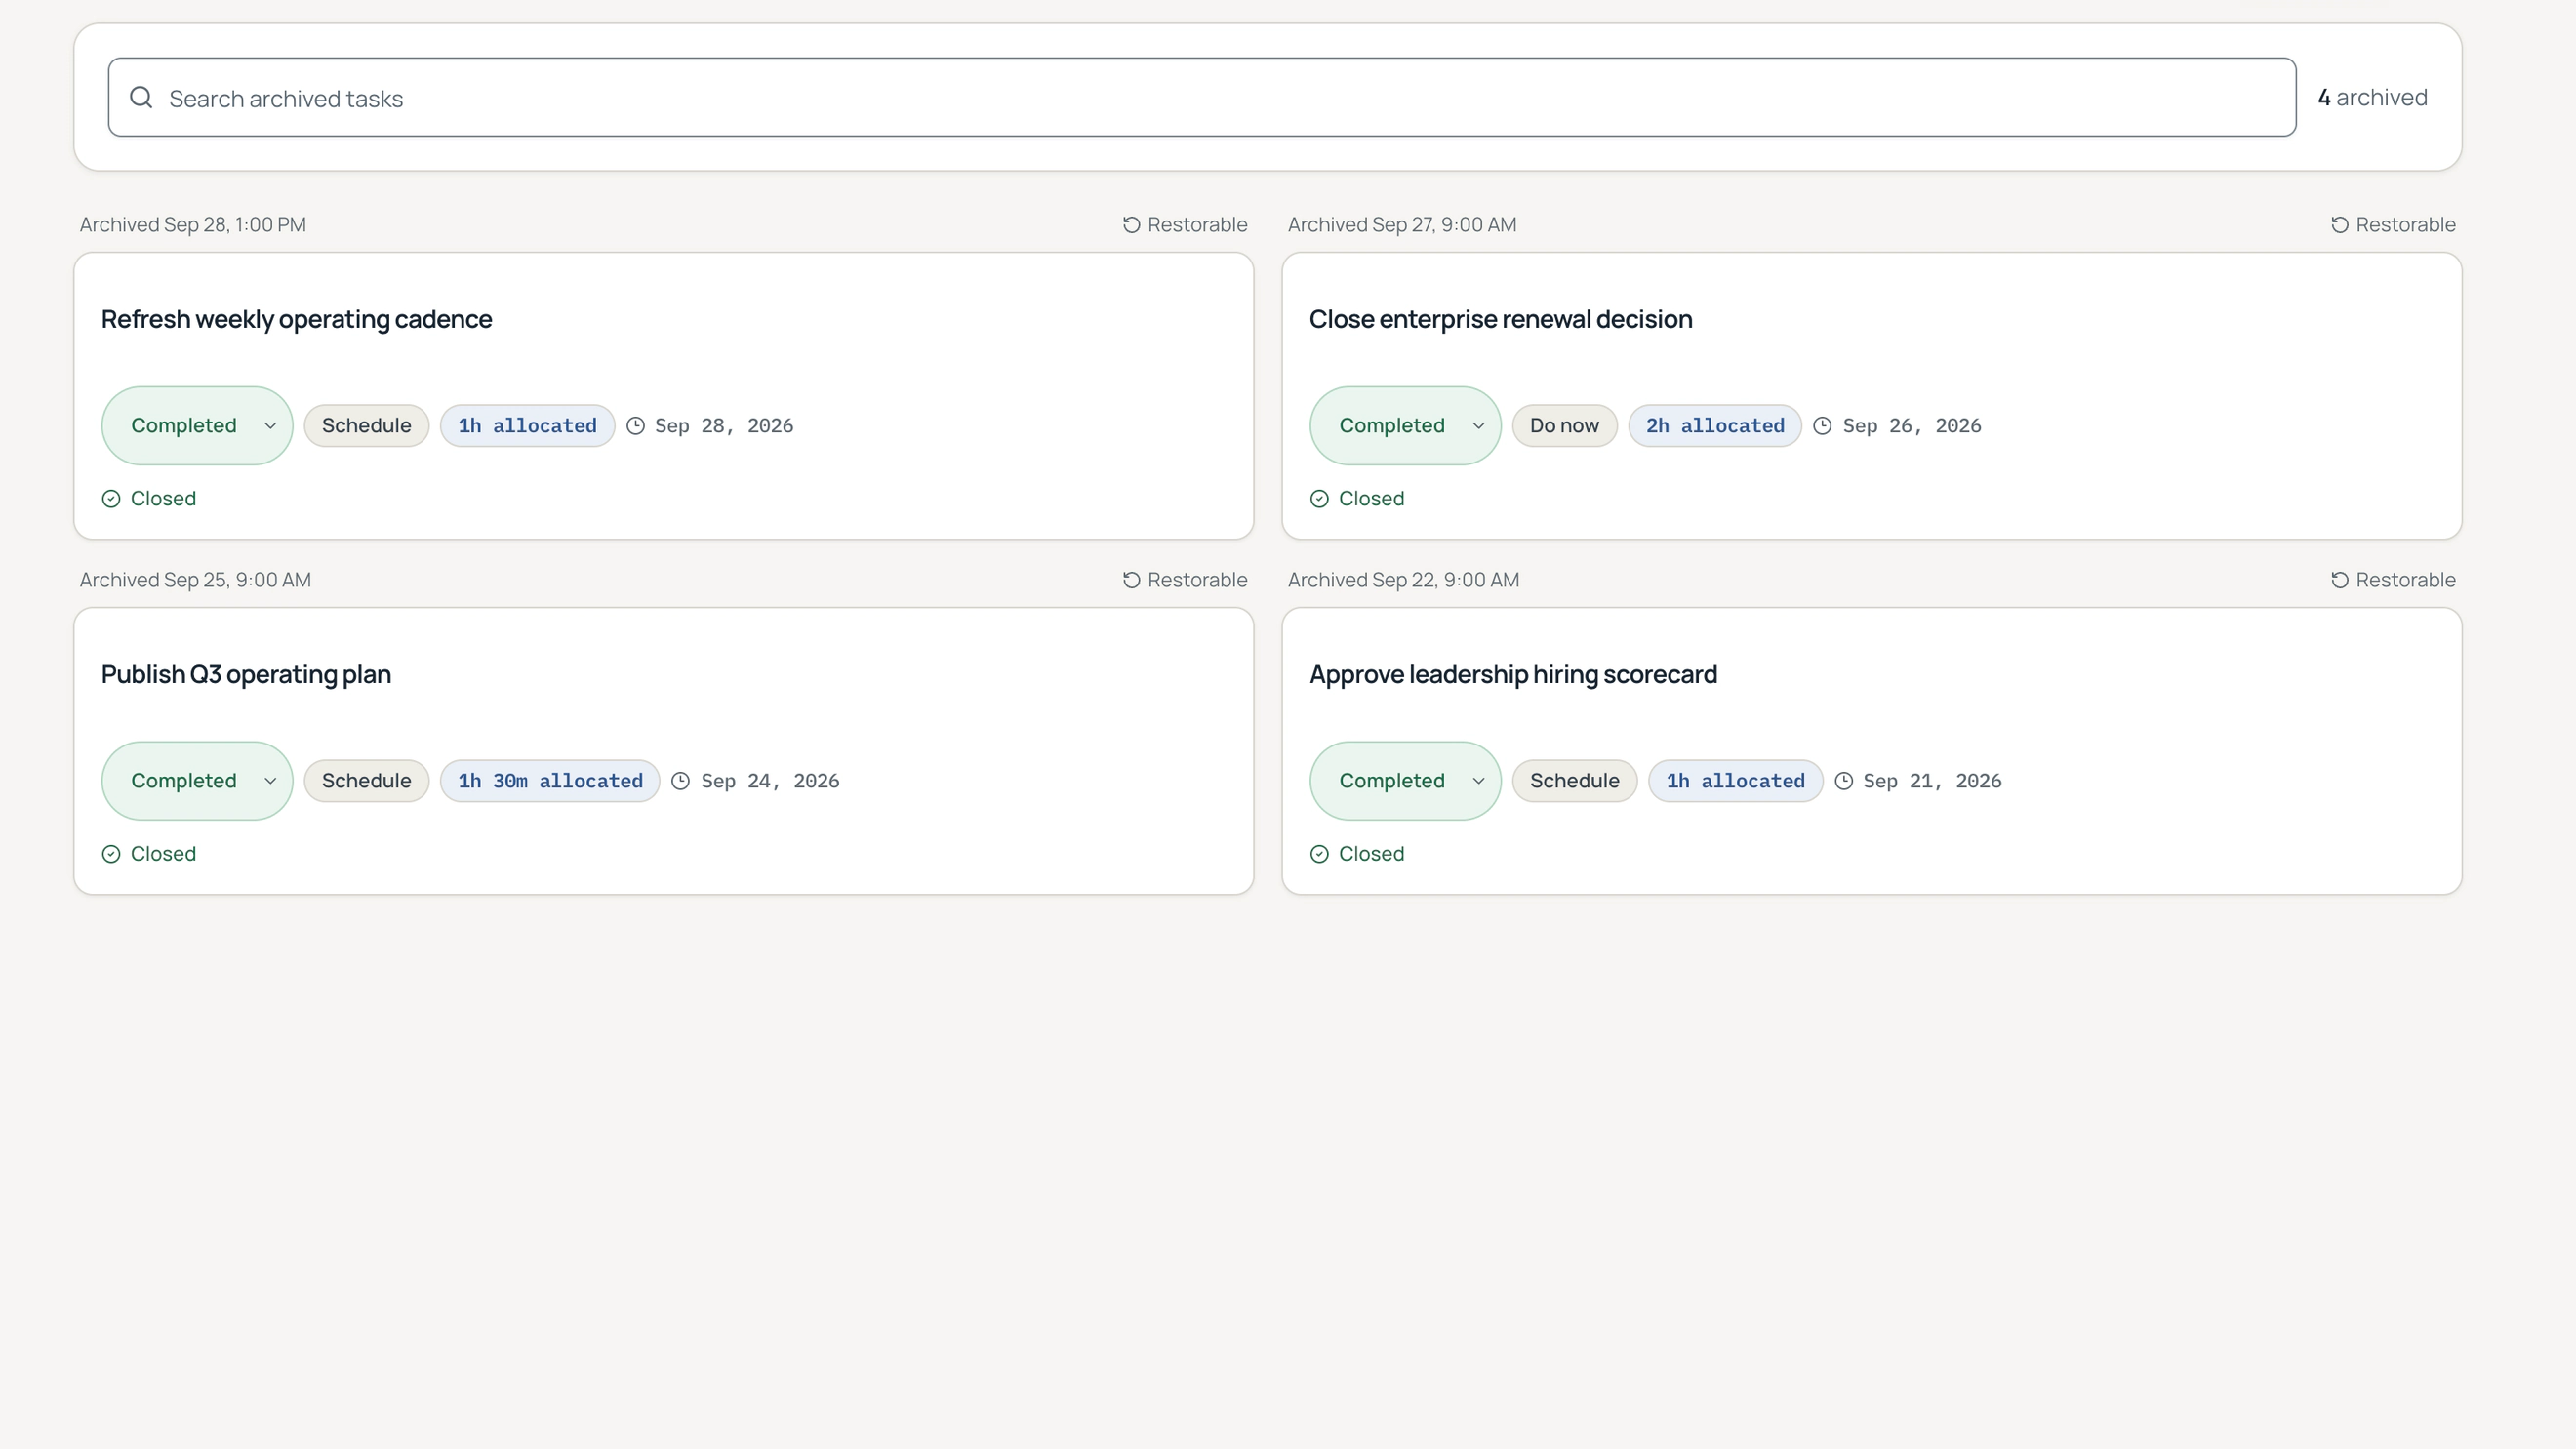2576x1449 pixels.
Task: Click Closed label on Refresh weekly operating cadence
Action: [x=163, y=499]
